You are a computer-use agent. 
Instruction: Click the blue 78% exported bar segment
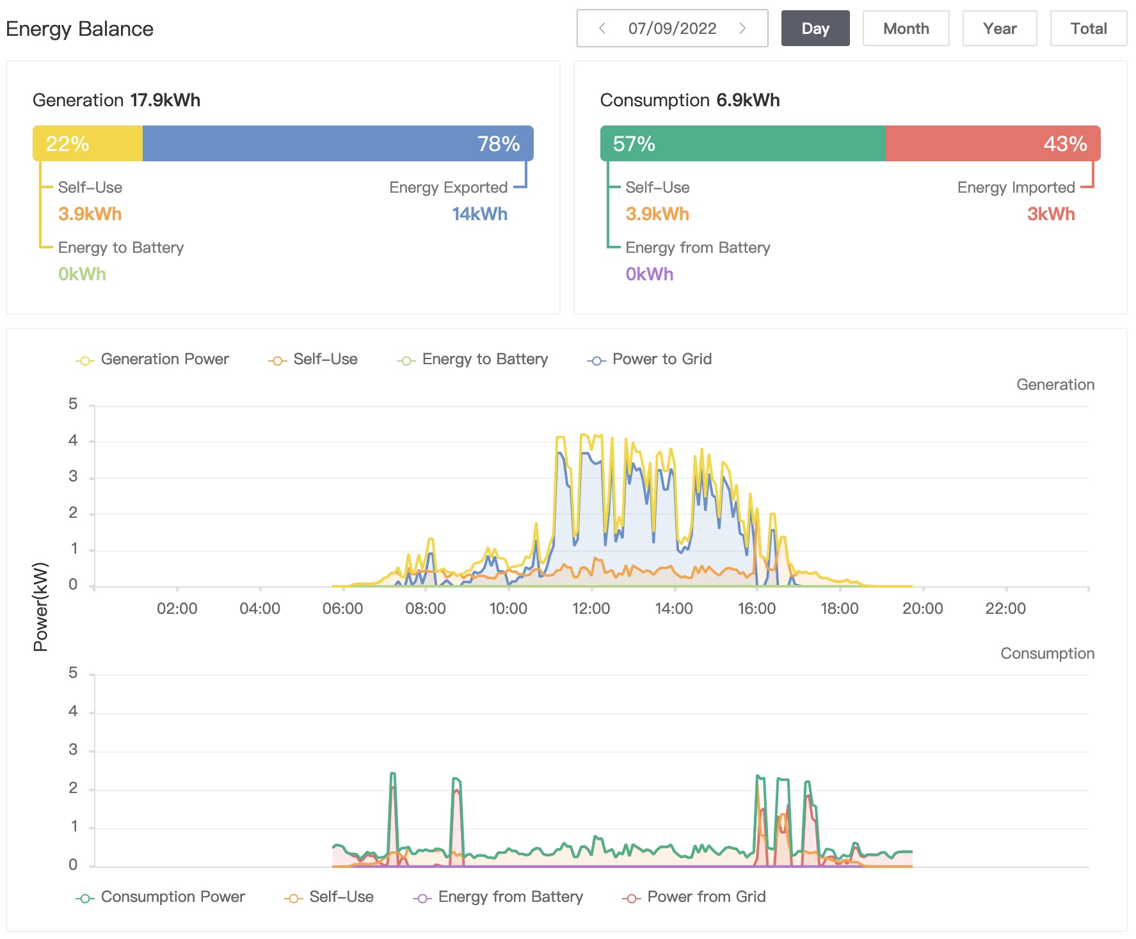pyautogui.click(x=337, y=143)
